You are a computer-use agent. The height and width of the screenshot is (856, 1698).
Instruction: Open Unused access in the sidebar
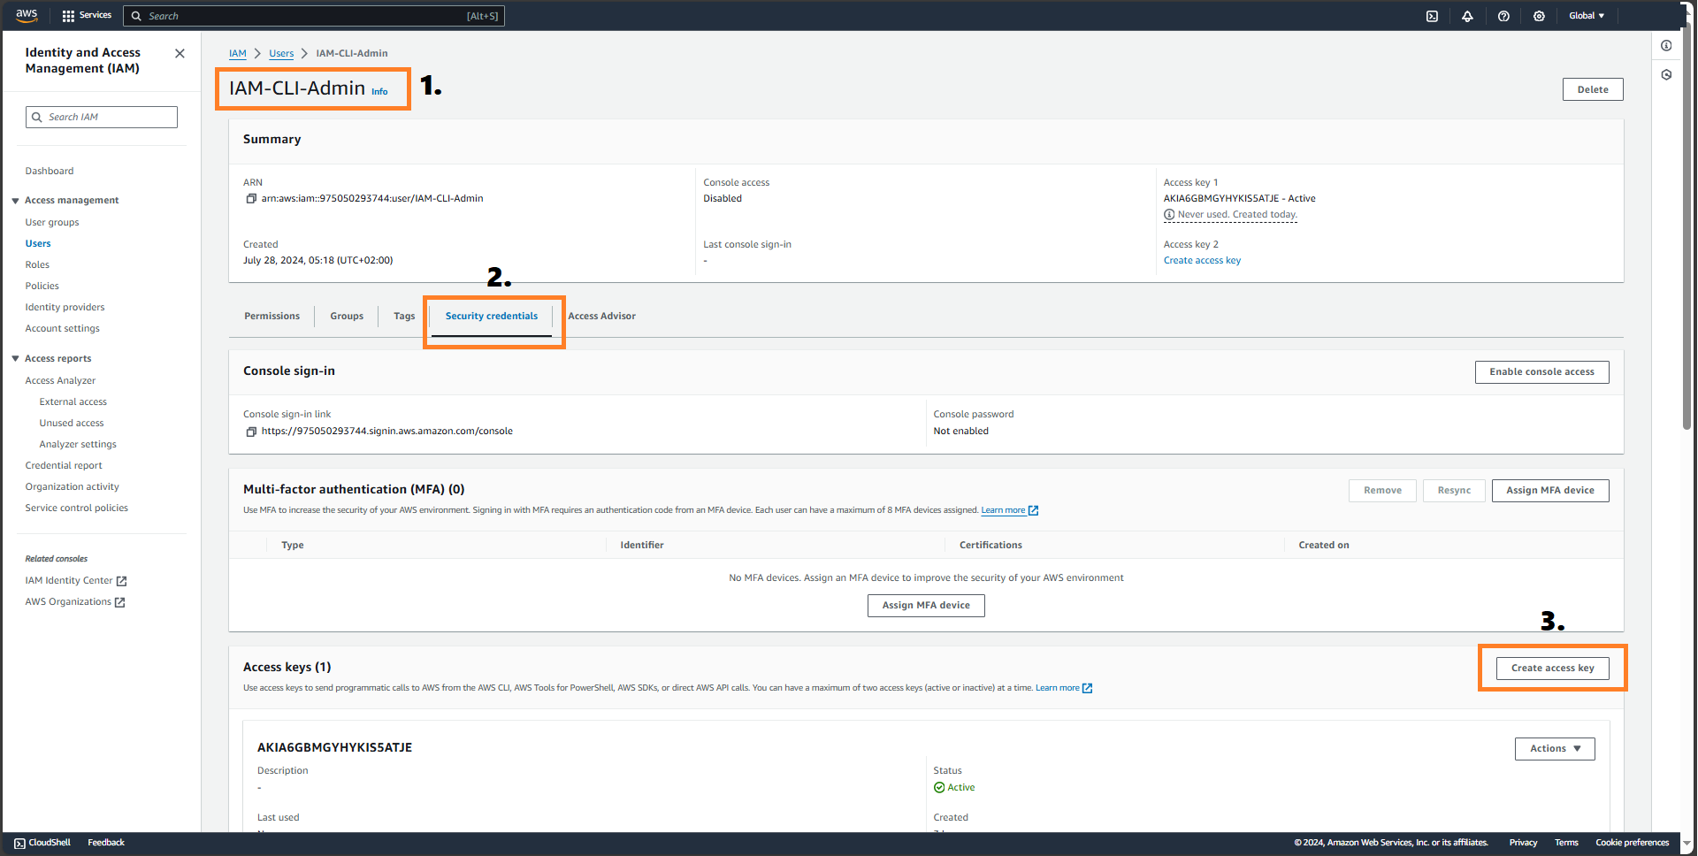point(72,424)
